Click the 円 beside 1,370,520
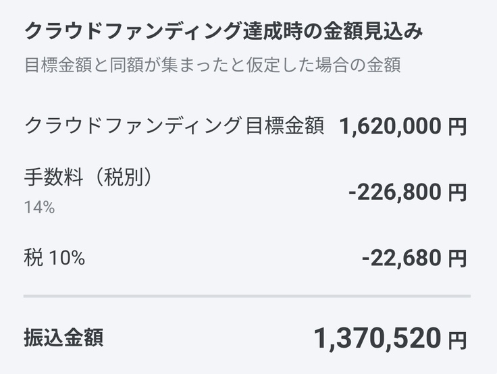Viewport: 497px width, 374px height. [x=457, y=338]
